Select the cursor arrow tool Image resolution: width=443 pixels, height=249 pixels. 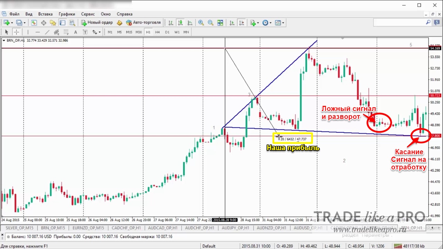click(x=7, y=32)
